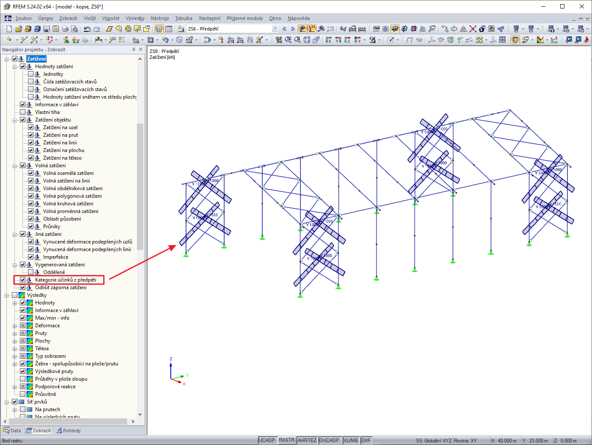Collapse the Vygenerovaná zatížení tree node
The image size is (592, 445).
pyautogui.click(x=15, y=265)
